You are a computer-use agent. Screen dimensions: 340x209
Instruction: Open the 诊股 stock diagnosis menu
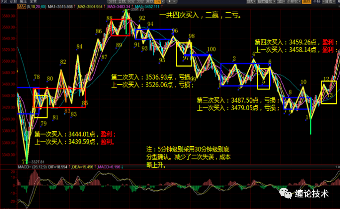(14, 1)
